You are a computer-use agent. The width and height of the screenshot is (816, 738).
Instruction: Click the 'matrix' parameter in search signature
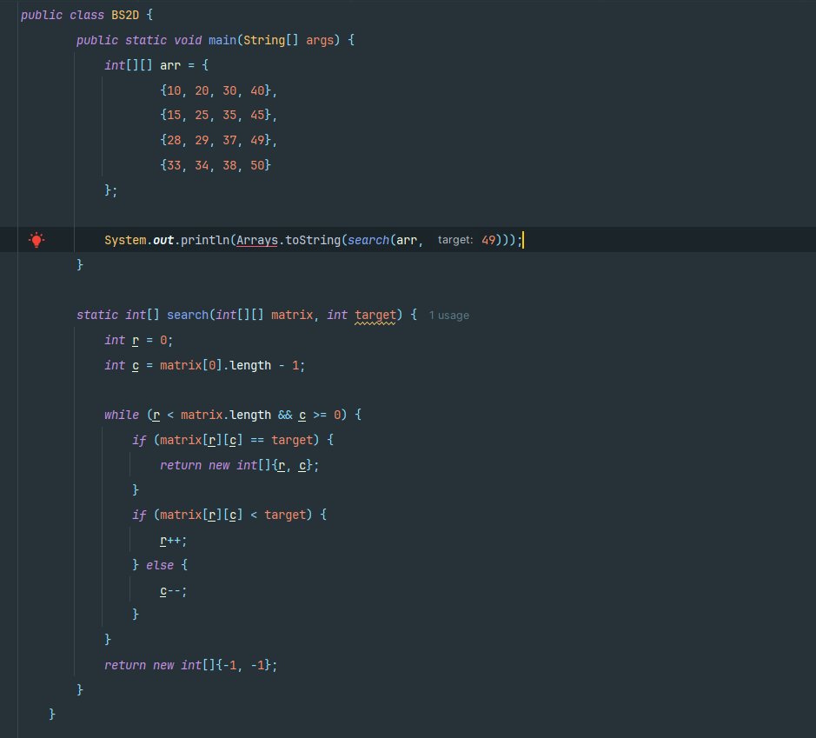[x=292, y=315]
